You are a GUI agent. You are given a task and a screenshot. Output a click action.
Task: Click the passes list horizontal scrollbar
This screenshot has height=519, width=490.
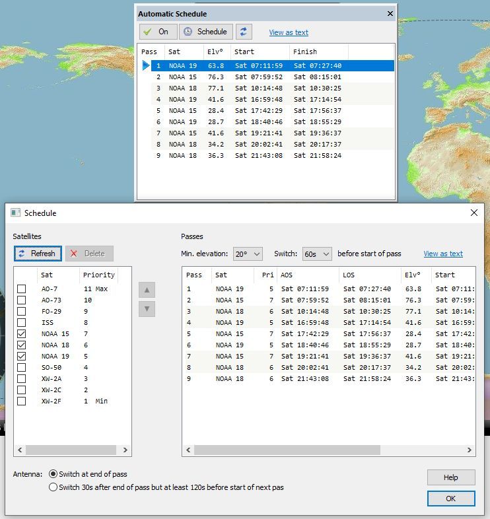tap(287, 450)
